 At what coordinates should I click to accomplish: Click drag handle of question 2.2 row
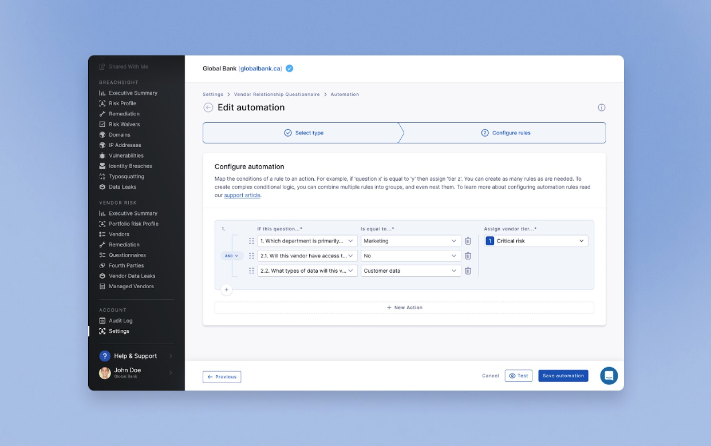click(251, 271)
